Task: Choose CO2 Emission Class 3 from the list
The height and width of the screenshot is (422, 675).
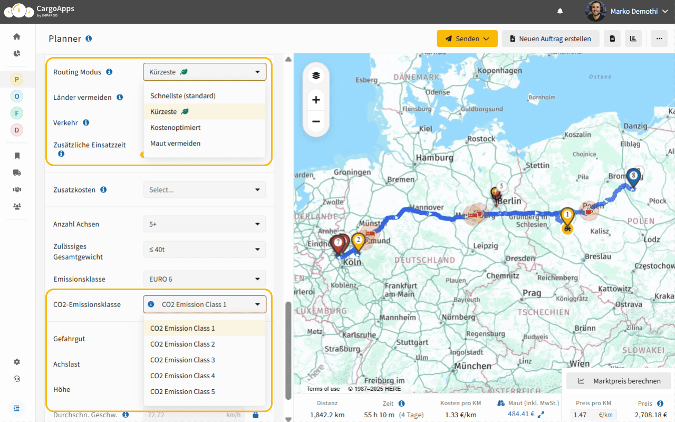Action: pos(182,360)
